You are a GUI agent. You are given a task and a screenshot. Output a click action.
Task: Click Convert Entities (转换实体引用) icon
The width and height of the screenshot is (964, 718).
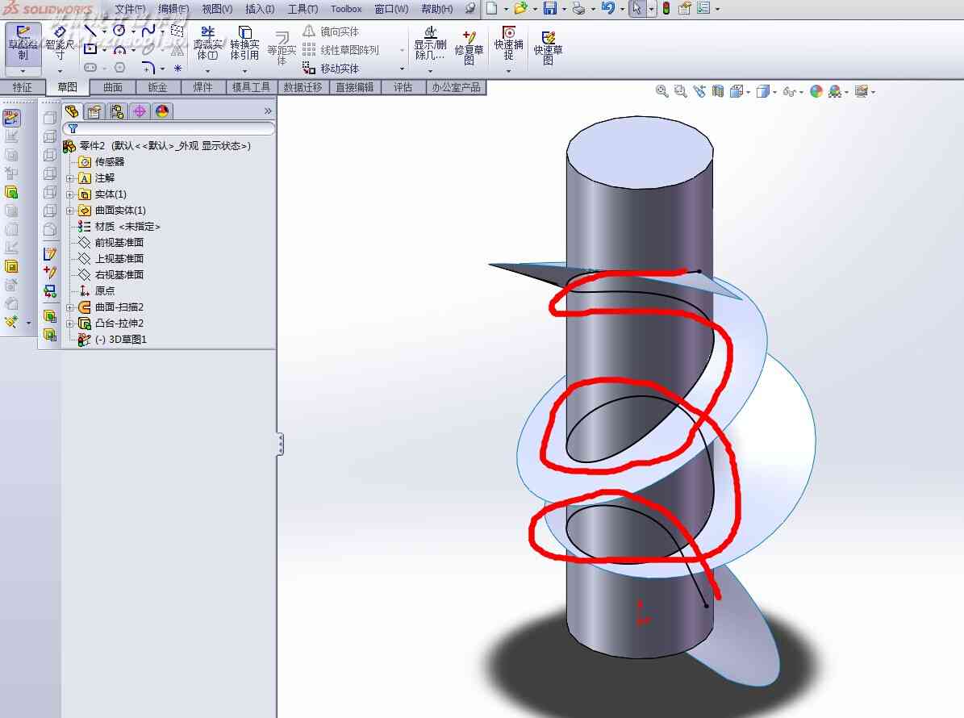pos(244,43)
